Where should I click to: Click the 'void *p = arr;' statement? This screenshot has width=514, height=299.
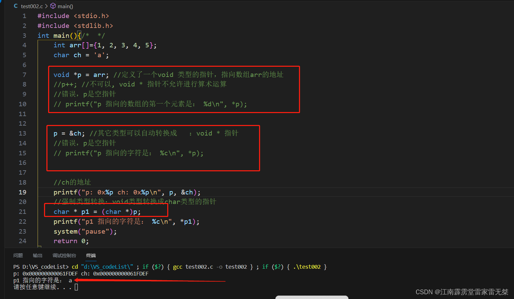coord(81,75)
